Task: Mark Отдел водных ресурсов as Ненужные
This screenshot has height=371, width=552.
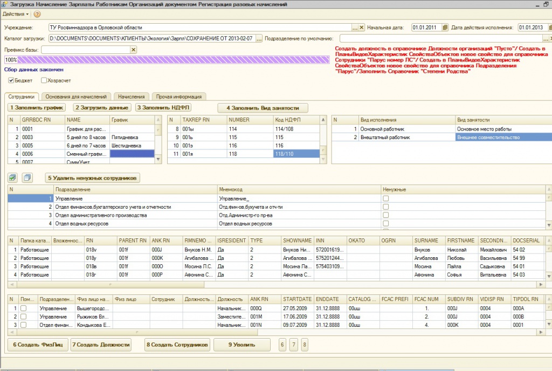Action: [386, 223]
